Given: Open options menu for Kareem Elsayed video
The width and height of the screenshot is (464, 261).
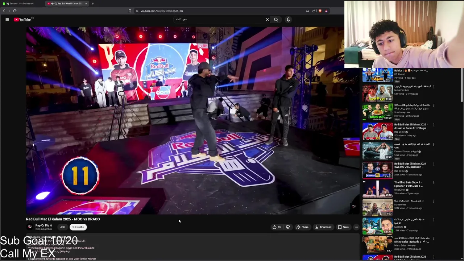Looking at the screenshot, I should coord(434,144).
